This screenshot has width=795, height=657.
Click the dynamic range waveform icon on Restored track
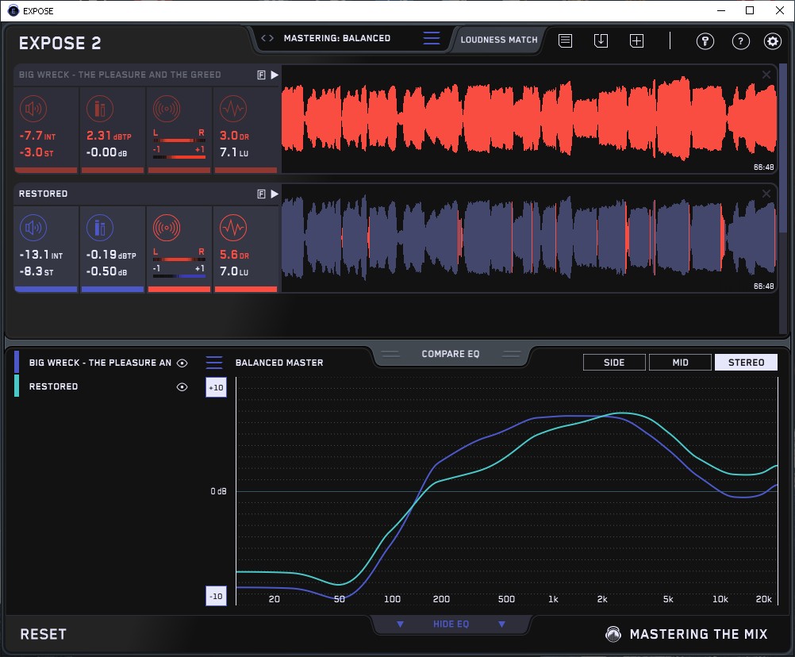[232, 229]
